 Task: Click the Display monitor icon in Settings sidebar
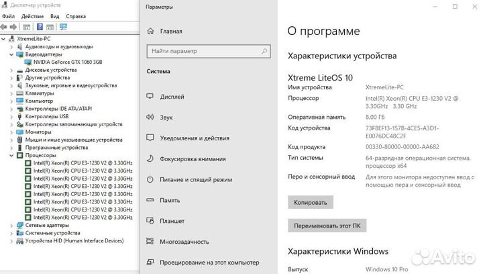(150, 97)
